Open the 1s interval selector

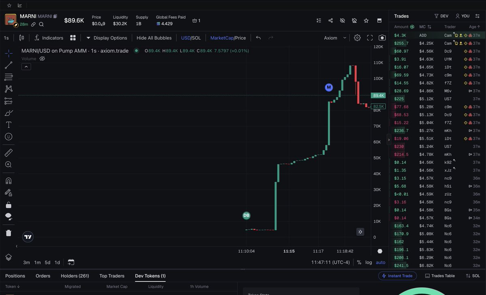coord(6,38)
